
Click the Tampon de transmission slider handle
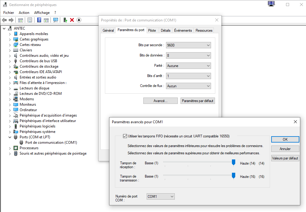click(233, 175)
